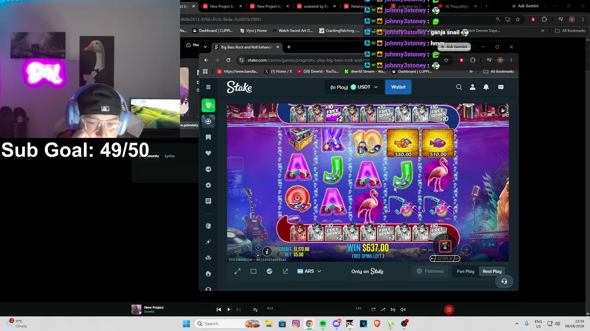Screen dimensions: 590x331
Task: Click the Windows taskbar Search box
Action: click(228, 324)
